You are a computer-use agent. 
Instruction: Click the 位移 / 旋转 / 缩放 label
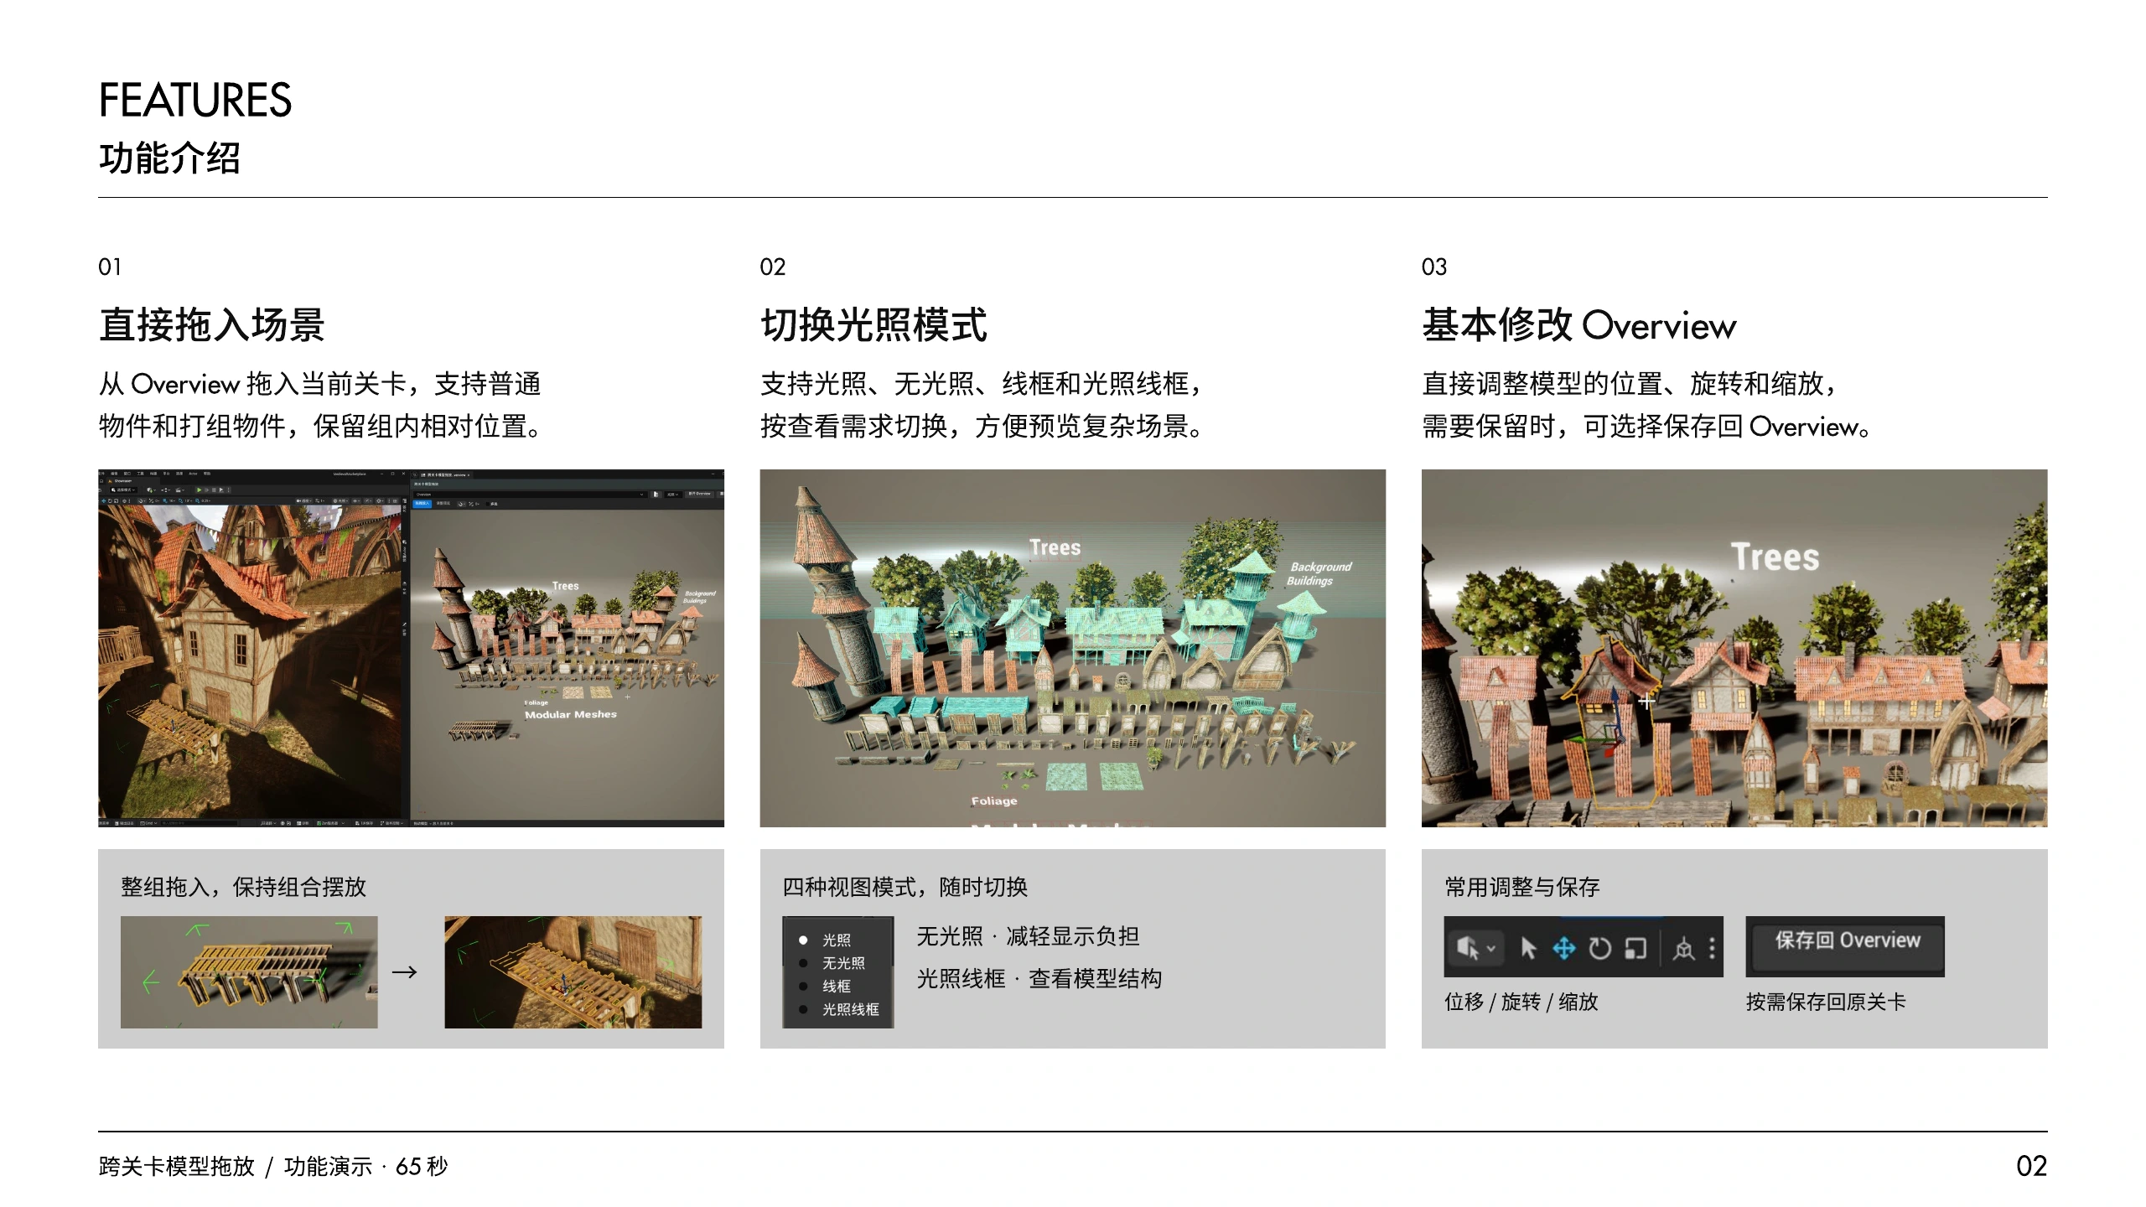pos(1521,1002)
